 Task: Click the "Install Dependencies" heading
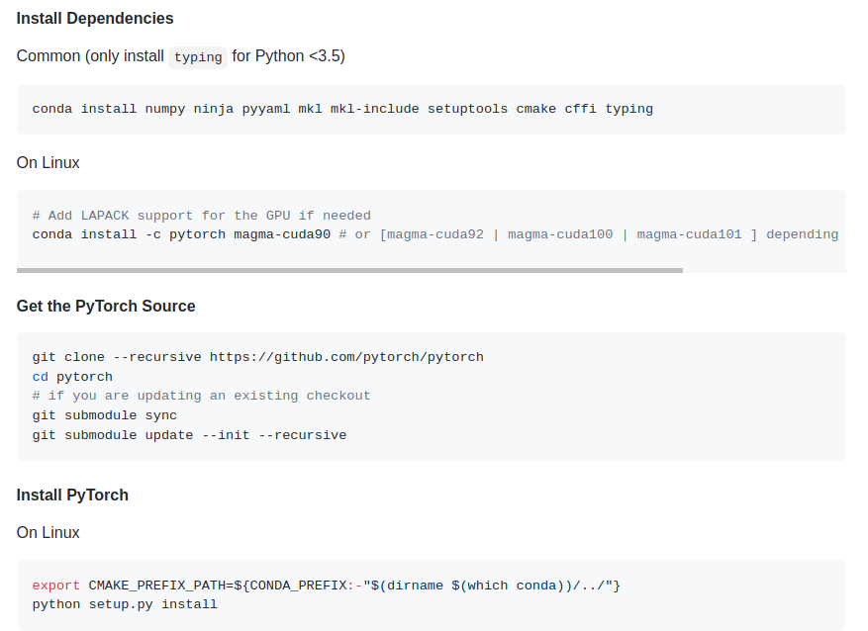(95, 18)
